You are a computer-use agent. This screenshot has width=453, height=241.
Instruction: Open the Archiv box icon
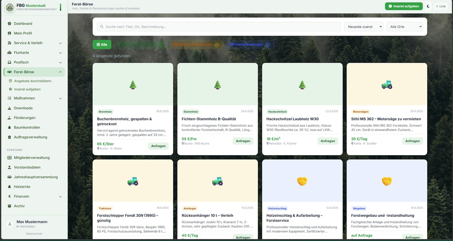click(x=9, y=206)
